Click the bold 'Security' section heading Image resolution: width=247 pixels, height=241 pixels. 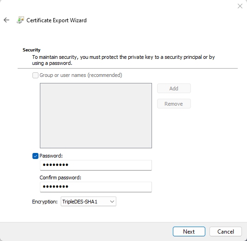[x=32, y=50]
